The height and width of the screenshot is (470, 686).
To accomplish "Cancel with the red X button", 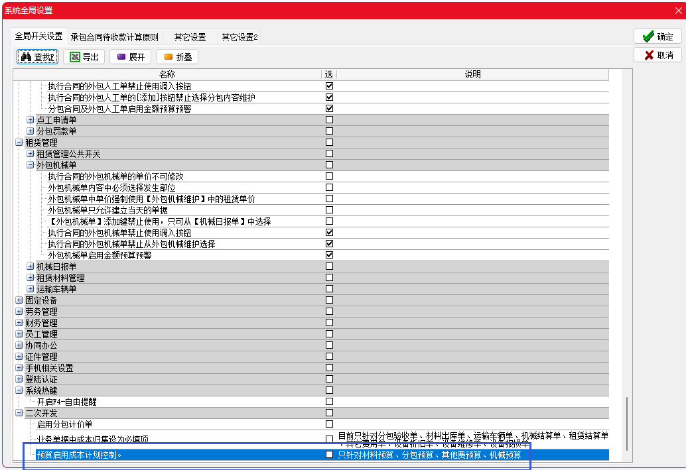I will click(x=657, y=55).
